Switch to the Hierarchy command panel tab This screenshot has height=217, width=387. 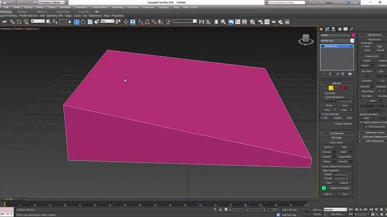pos(333,29)
